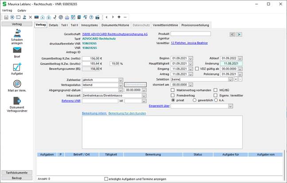Open the Gefahr menu
The height and width of the screenshot is (183, 287).
click(x=22, y=10)
